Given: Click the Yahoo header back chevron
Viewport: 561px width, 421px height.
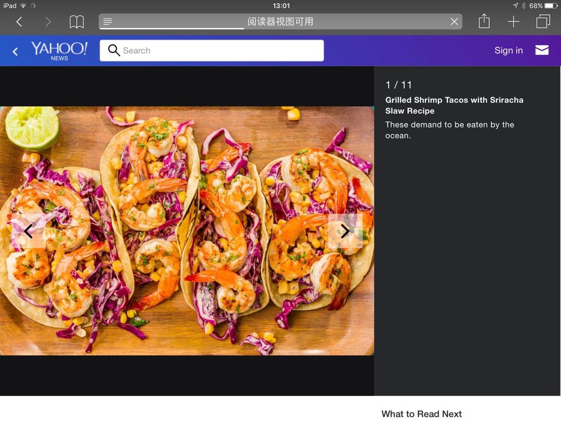Looking at the screenshot, I should pos(16,51).
